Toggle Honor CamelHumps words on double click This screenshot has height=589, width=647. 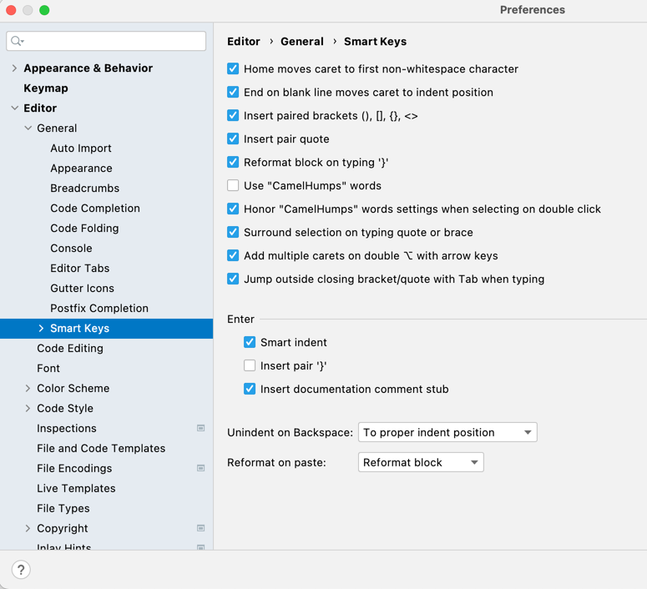point(233,209)
